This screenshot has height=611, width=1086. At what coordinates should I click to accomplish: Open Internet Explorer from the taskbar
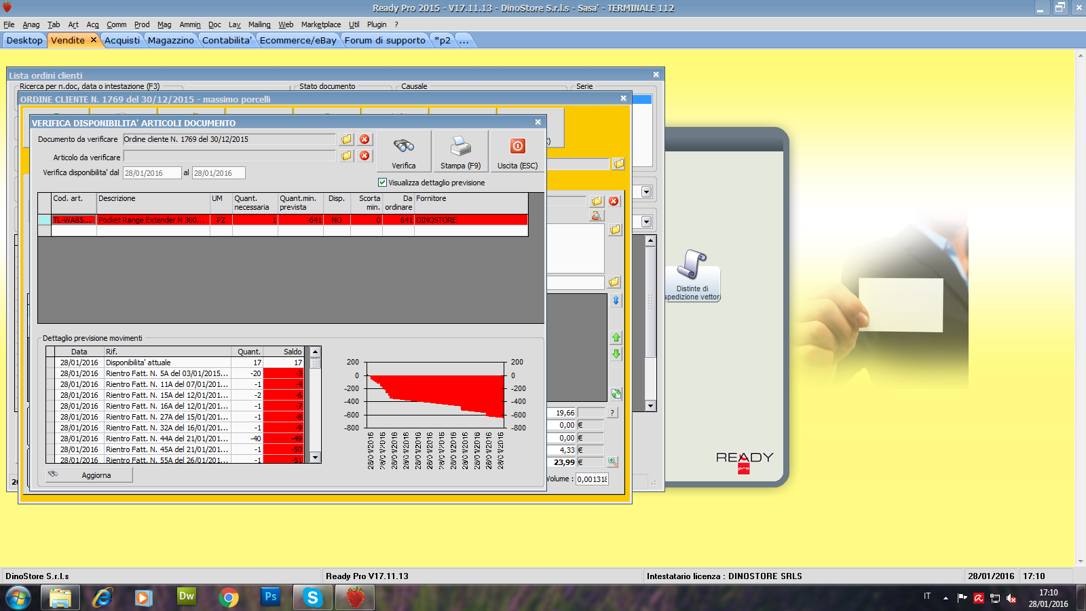pos(102,597)
